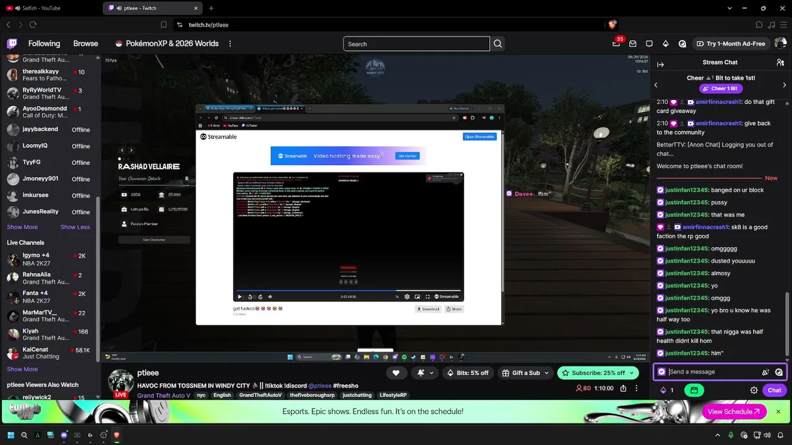Open Brave browser from the taskbar
Image resolution: width=792 pixels, height=445 pixels.
(116, 435)
